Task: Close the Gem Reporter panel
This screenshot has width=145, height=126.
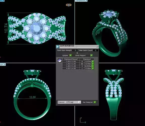Action: 97,47
